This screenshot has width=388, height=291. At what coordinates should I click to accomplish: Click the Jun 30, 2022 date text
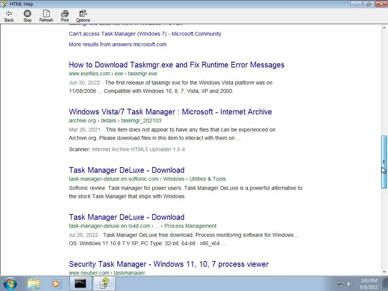coord(84,83)
